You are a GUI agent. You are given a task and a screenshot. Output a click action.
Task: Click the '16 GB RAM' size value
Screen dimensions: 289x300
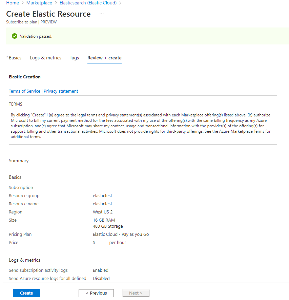coord(104,220)
